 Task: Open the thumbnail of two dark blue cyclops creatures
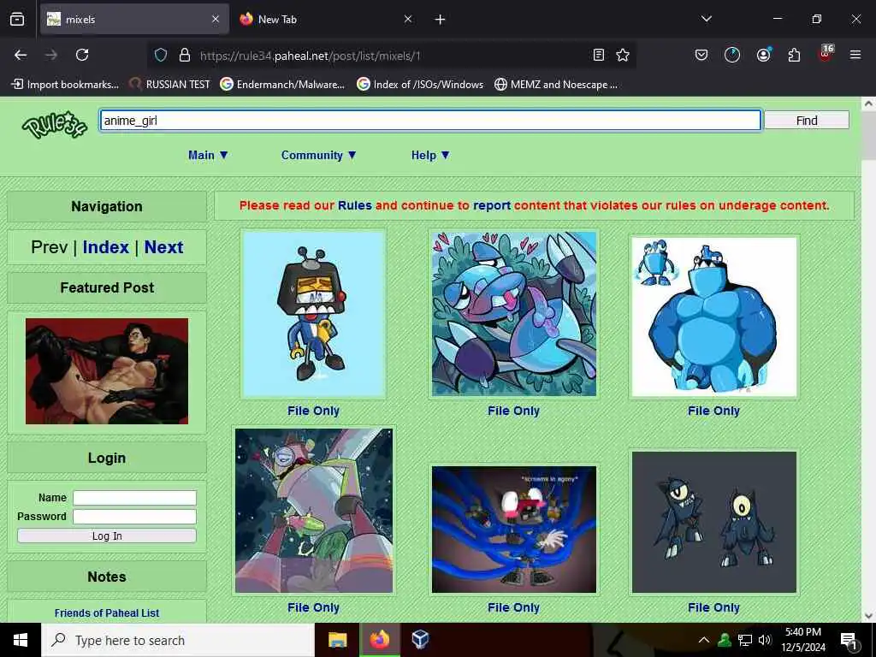pos(714,522)
